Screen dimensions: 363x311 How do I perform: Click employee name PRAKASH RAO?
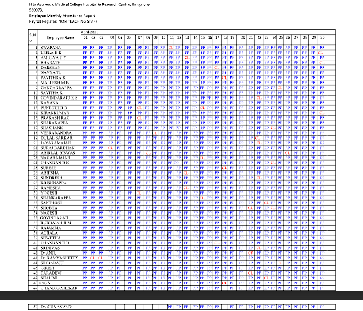[55, 118]
